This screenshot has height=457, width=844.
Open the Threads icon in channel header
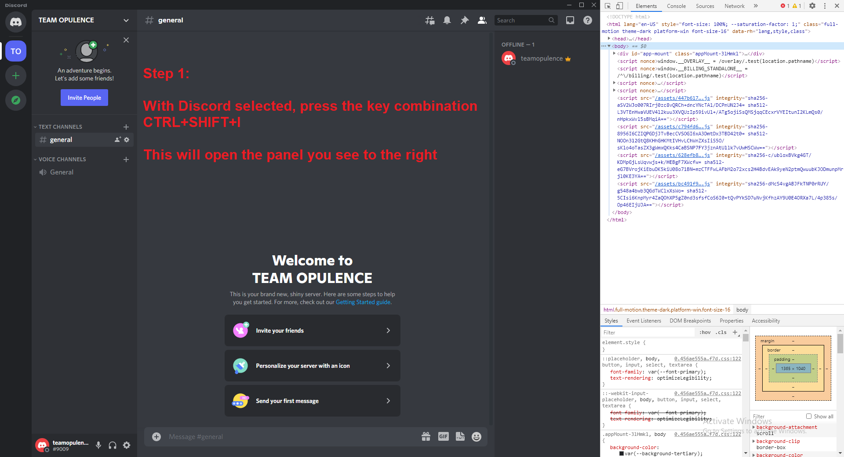(430, 20)
